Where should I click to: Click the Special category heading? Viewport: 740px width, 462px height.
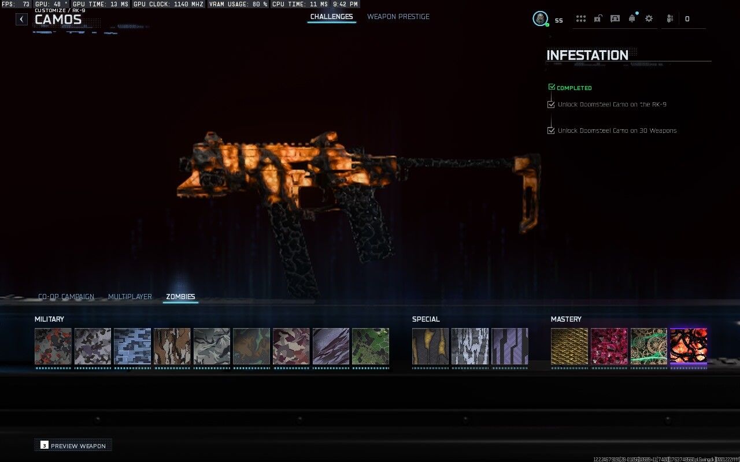426,319
